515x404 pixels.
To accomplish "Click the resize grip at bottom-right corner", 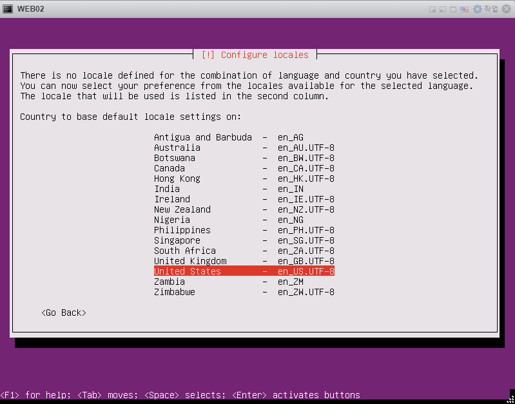I will (510, 399).
